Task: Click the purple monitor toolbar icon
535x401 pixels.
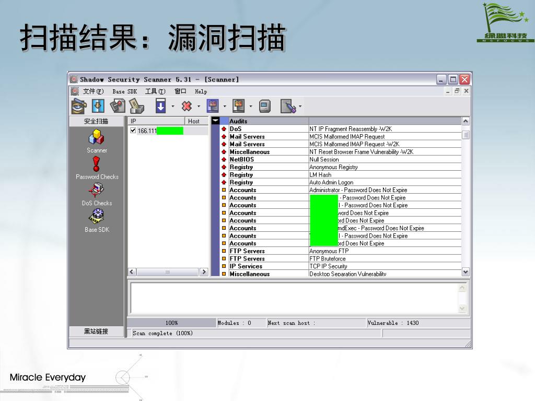Action: (x=213, y=106)
